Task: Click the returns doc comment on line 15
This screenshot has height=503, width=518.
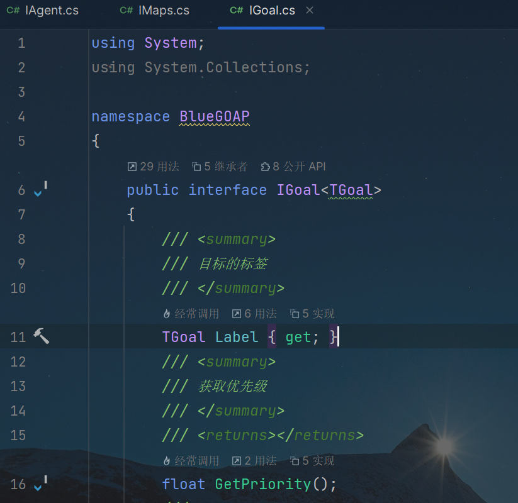Action: coord(263,436)
